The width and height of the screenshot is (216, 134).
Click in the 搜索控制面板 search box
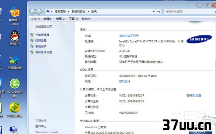pos(189,12)
